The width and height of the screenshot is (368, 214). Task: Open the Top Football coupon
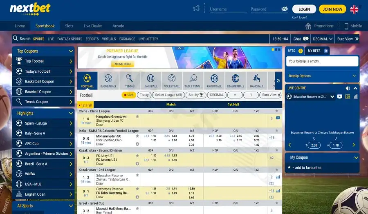43,61
